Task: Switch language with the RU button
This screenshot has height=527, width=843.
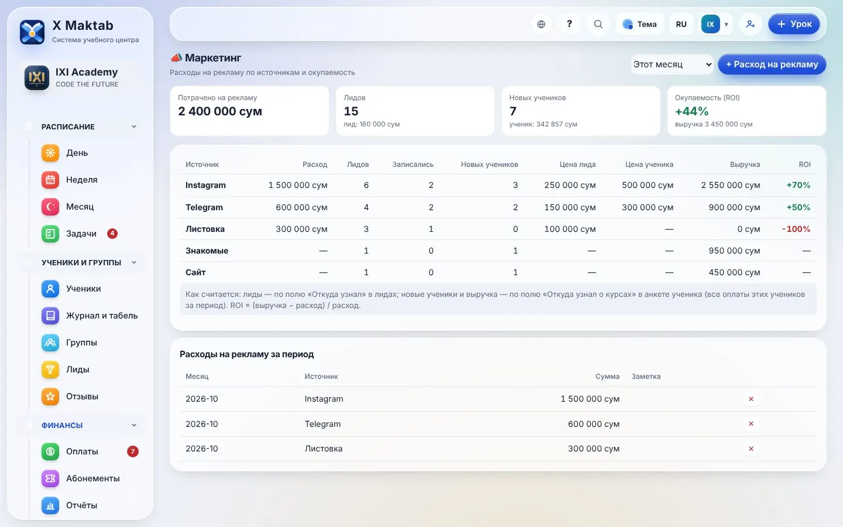Action: click(x=681, y=24)
